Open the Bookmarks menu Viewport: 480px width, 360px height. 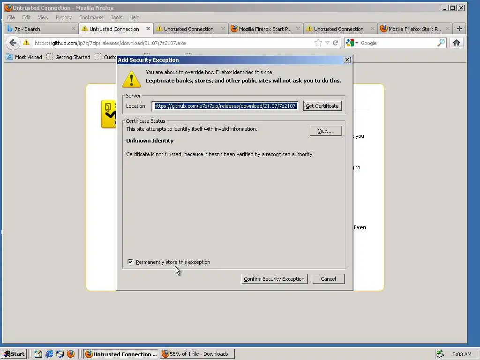(91, 17)
